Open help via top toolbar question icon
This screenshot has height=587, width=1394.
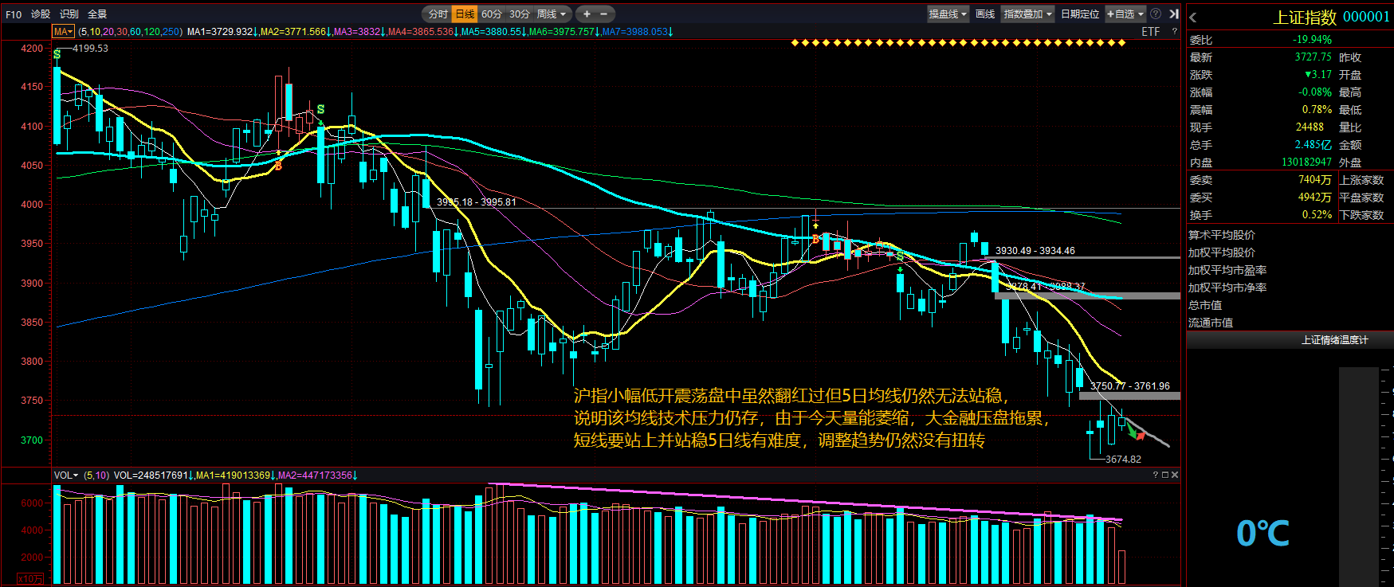[x=1156, y=14]
